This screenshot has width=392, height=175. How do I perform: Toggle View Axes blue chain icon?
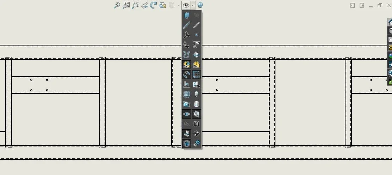(x=187, y=25)
